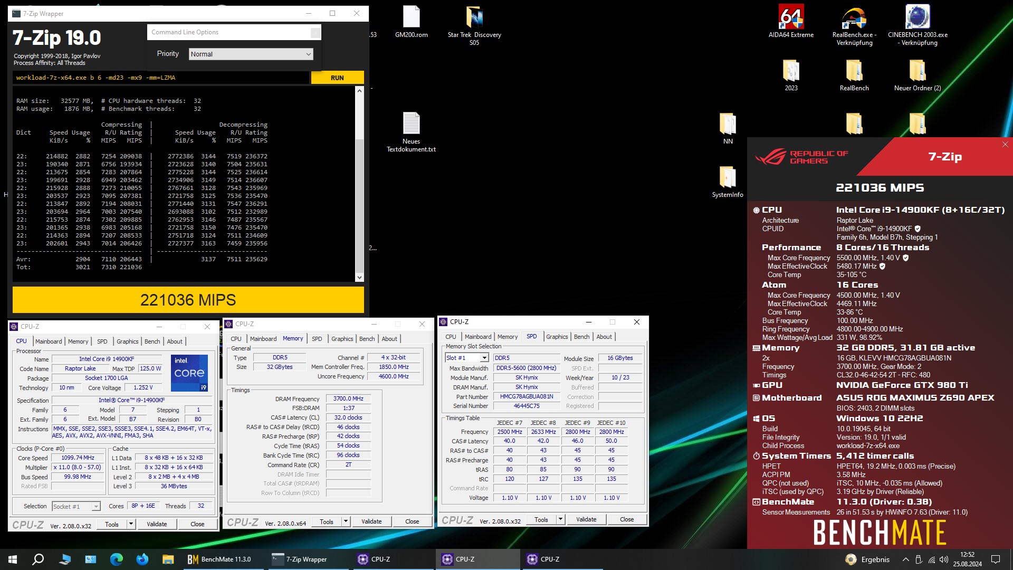Image resolution: width=1013 pixels, height=570 pixels.
Task: Click Max Bandwidth DDR5-5600 value
Action: click(x=527, y=368)
